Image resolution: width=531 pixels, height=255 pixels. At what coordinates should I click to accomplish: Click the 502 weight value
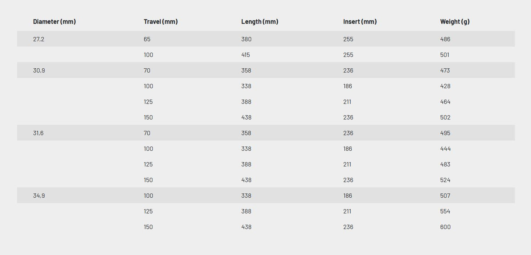445,118
